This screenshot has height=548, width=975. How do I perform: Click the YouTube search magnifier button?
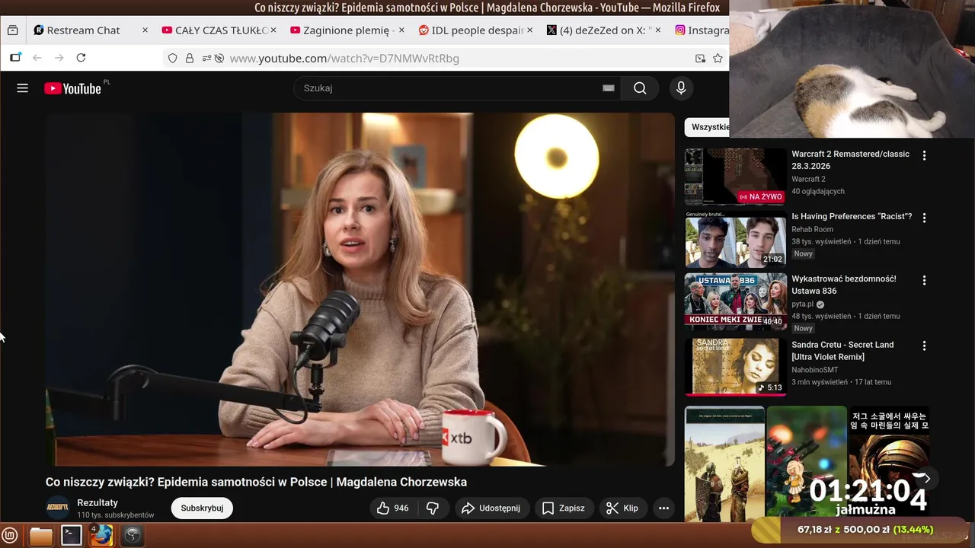point(640,88)
